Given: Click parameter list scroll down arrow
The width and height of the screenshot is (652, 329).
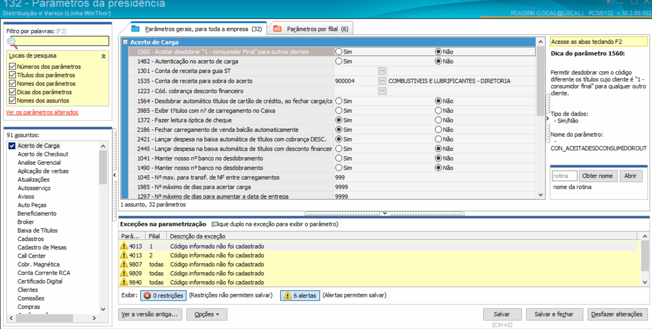Looking at the screenshot, I should (540, 195).
